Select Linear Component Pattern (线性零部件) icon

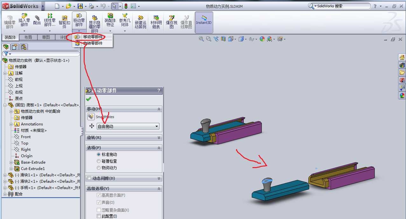point(50,20)
